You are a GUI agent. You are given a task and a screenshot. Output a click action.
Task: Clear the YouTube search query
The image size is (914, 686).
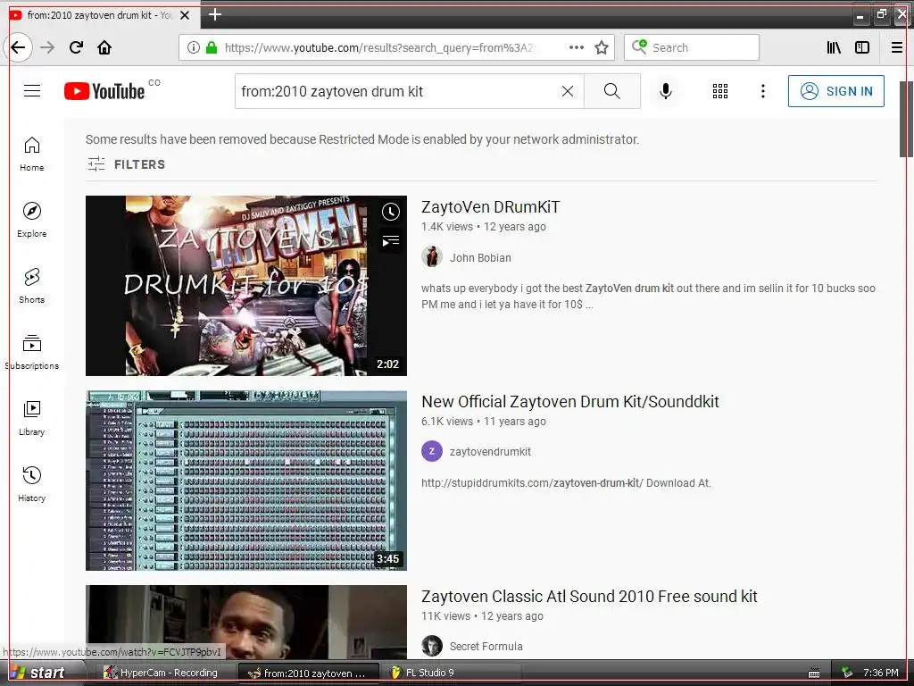pyautogui.click(x=567, y=91)
